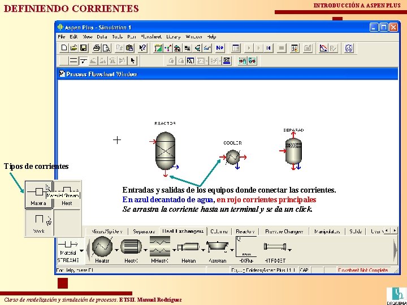Image resolution: width=407 pixels, height=305 pixels.
Task: Select the SEPARAD separator block
Action: (293, 151)
